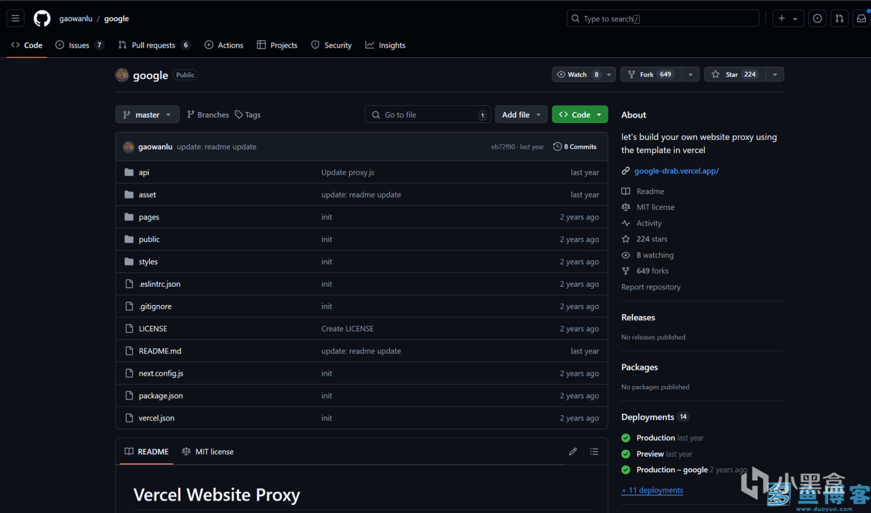Open the README.md file

click(160, 351)
